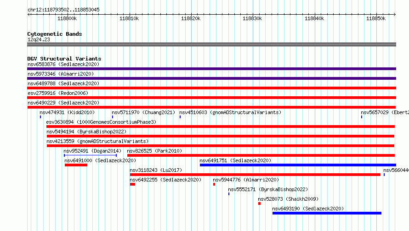Click the nsv826525 (Park2010) label
Viewport: 409px width, 231px height.
coord(154,151)
